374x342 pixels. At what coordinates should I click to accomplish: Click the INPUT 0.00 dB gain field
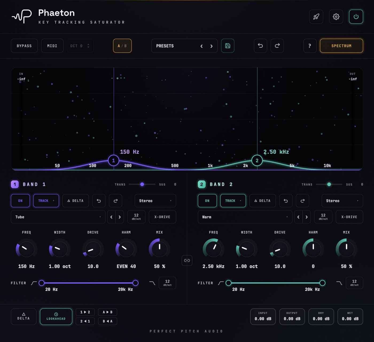pyautogui.click(x=263, y=317)
